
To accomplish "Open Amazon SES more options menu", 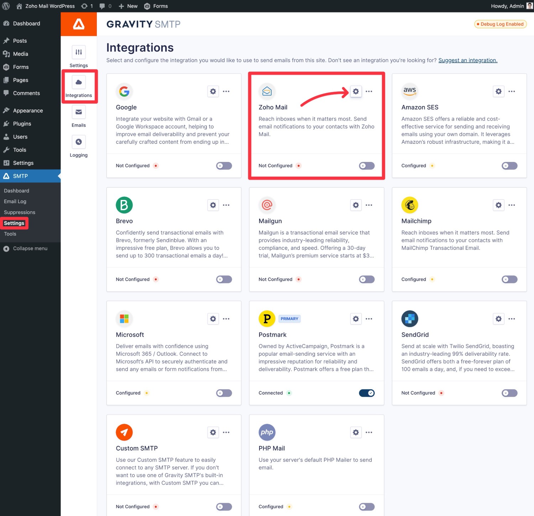I will 512,91.
